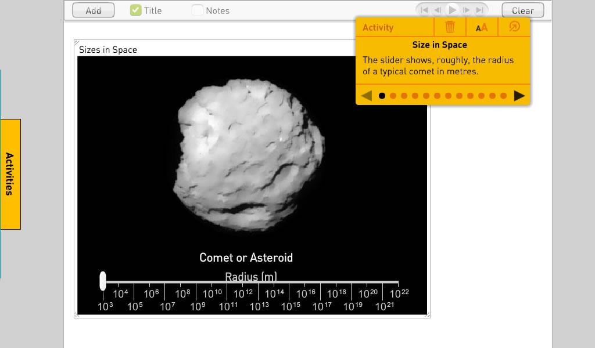Go to previous activity step arrow
The image size is (595, 348).
[x=366, y=96]
